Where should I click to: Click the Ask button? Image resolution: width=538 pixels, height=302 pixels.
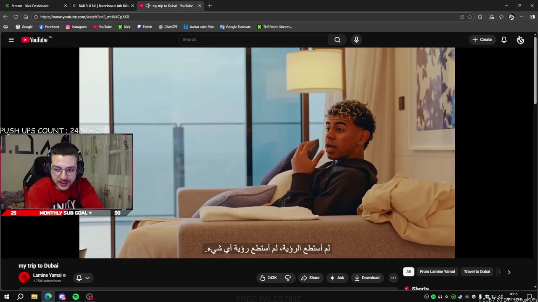pos(337,278)
